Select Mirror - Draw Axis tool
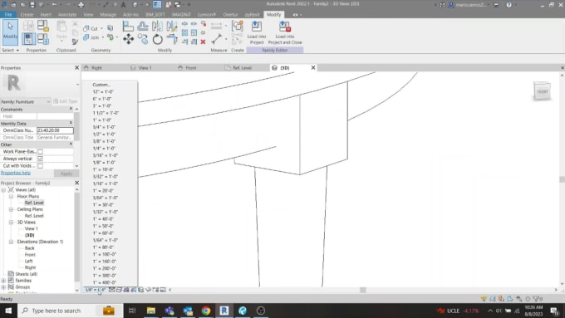Viewport: 565px width, 318px height. [172, 26]
